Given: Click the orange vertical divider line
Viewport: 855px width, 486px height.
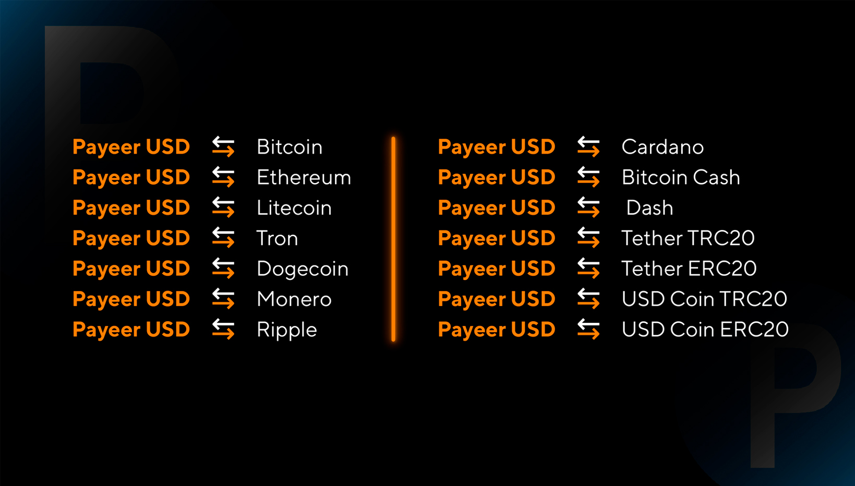Looking at the screenshot, I should point(393,239).
